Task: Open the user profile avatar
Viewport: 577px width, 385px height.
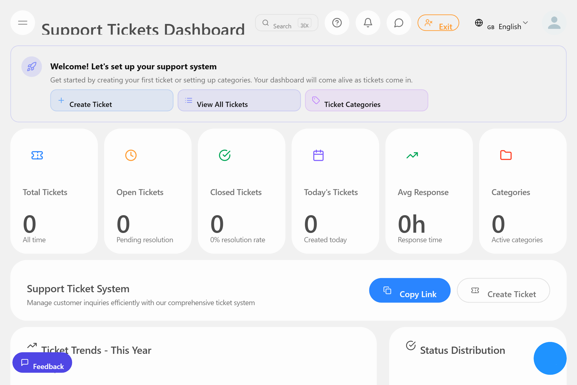Action: (554, 23)
